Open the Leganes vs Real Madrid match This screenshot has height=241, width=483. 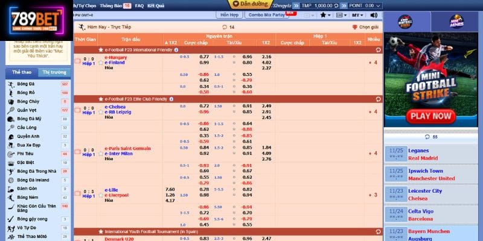click(x=430, y=154)
